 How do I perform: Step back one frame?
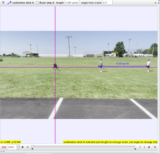[140, 147]
